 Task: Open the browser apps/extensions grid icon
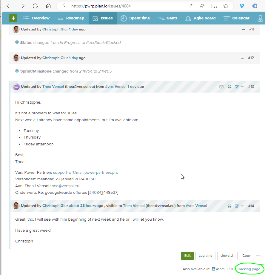click(190, 6)
